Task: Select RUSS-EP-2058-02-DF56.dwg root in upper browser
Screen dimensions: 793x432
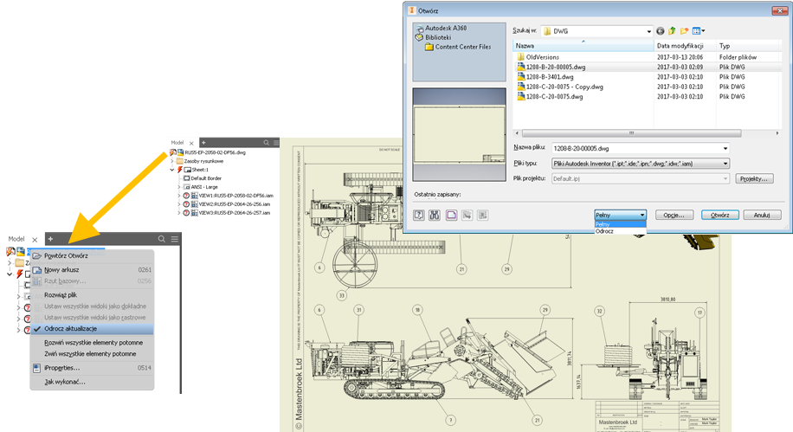Action: coord(215,152)
